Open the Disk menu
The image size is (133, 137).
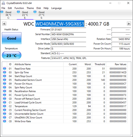(39, 8)
